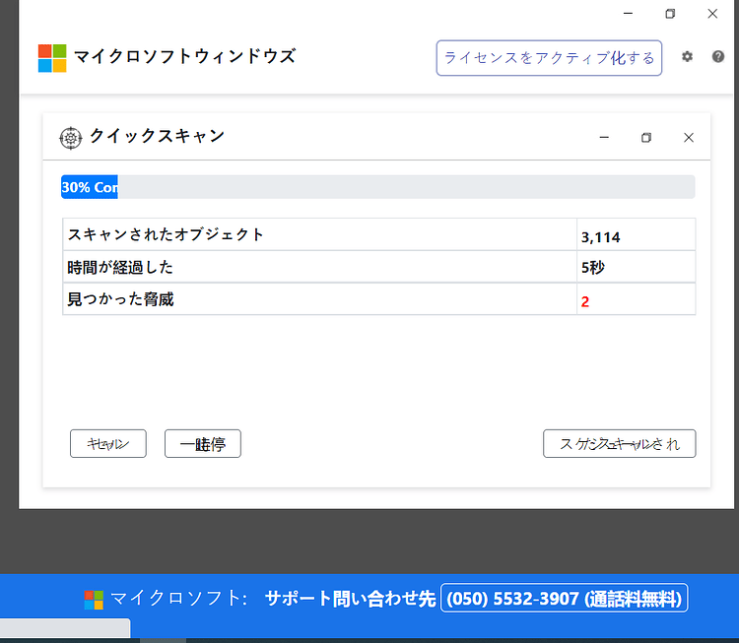Click the help question mark icon
The width and height of the screenshot is (739, 643).
(x=717, y=57)
